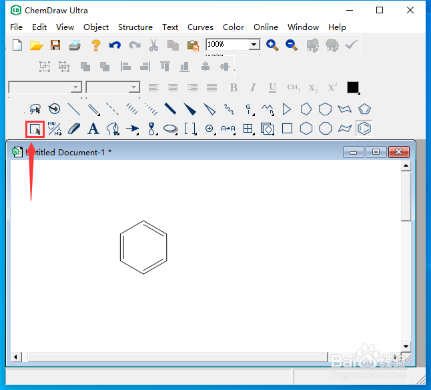Open the Object menu
The image size is (431, 390).
(x=96, y=27)
